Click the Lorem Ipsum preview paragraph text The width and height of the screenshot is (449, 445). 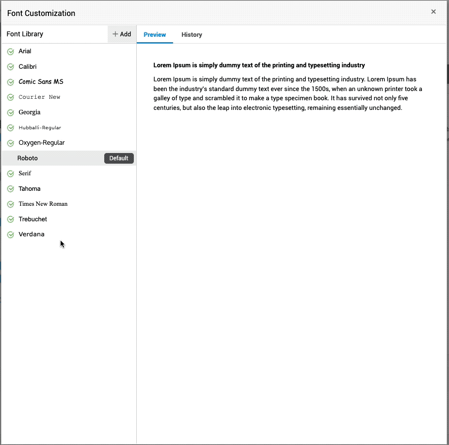tap(288, 93)
